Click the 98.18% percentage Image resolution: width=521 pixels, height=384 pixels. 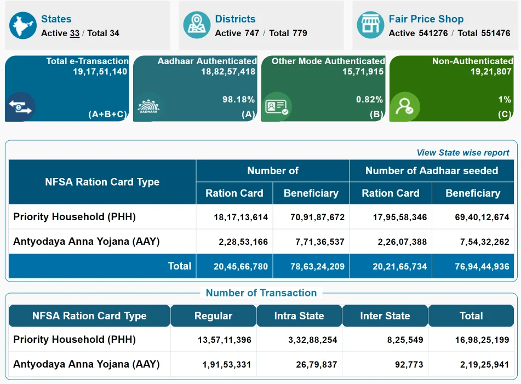pyautogui.click(x=238, y=99)
